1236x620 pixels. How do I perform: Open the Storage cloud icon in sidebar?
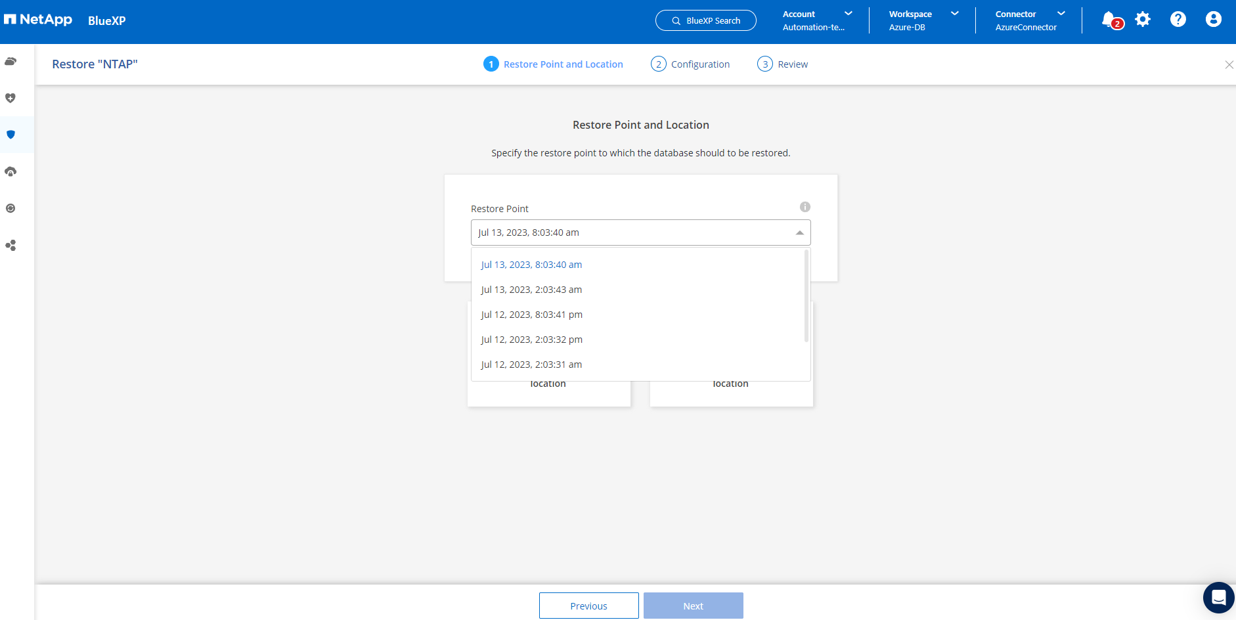click(11, 62)
